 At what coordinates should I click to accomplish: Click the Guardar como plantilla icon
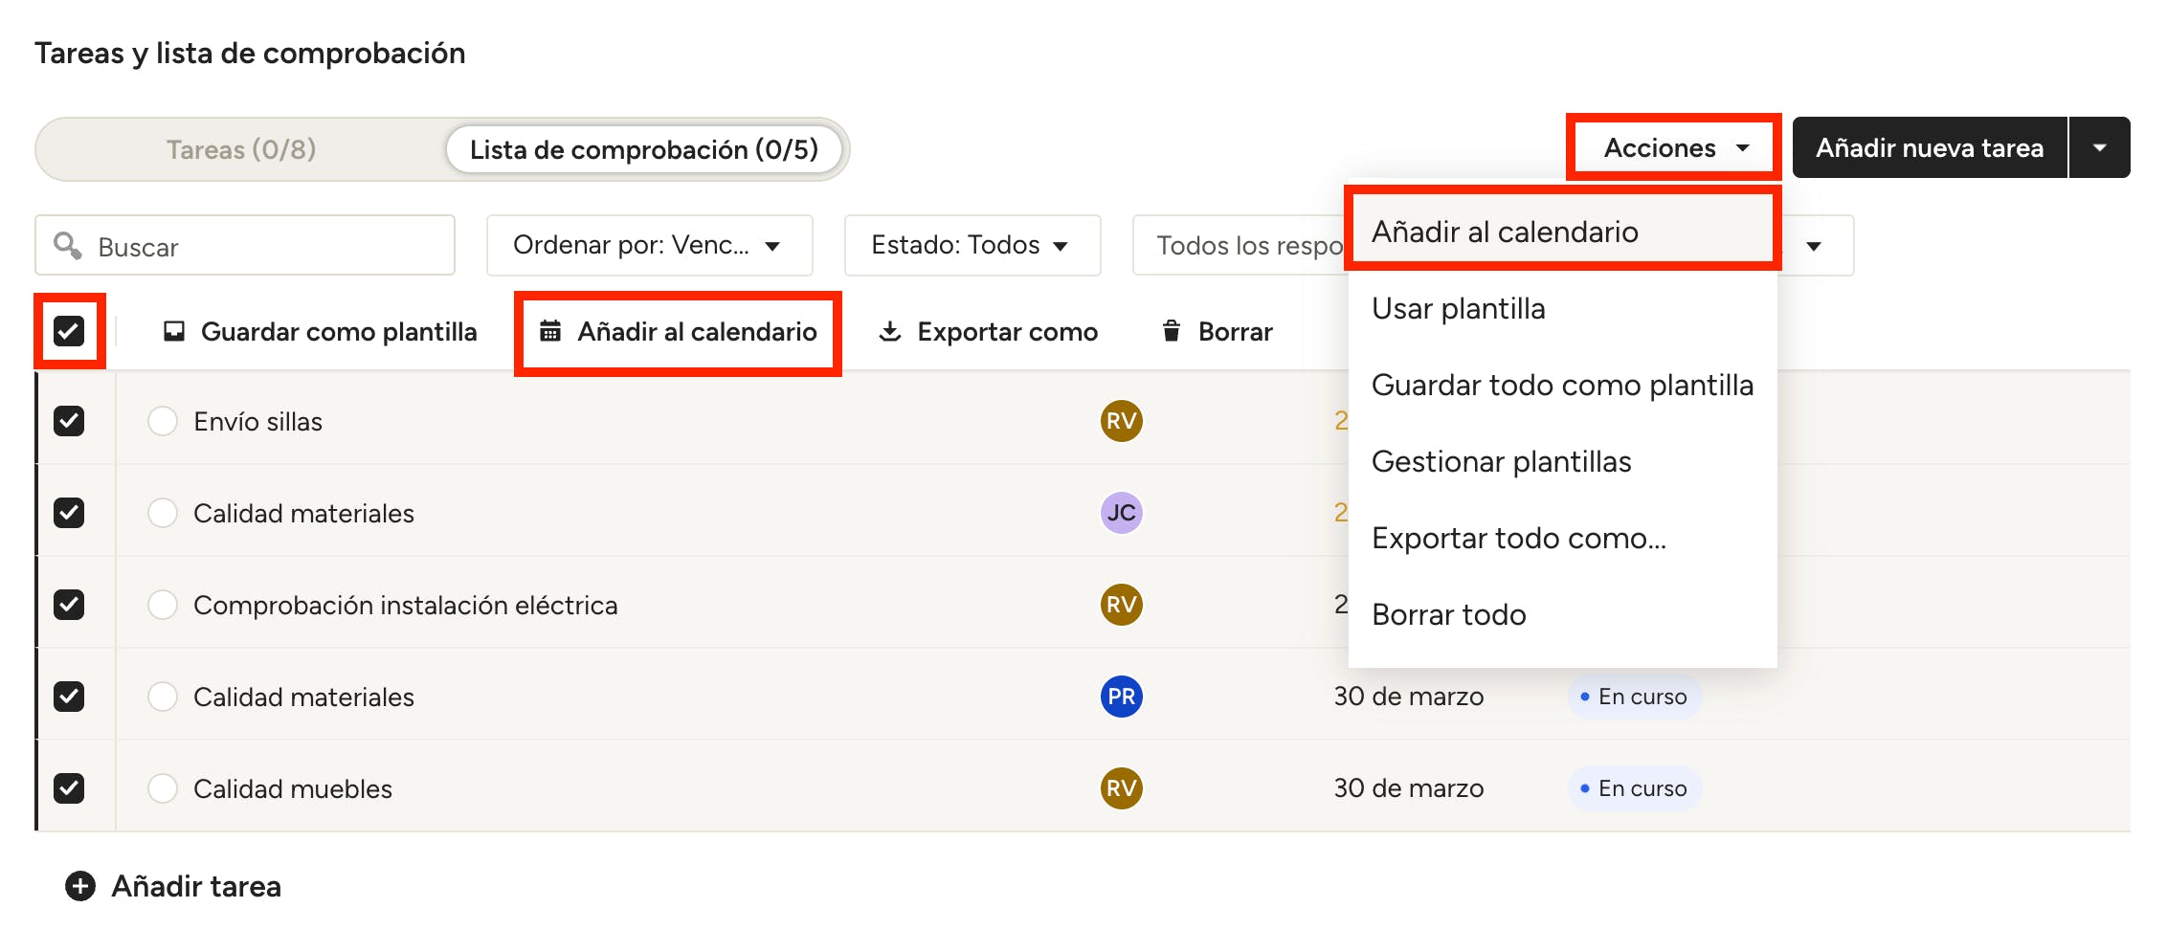click(174, 331)
